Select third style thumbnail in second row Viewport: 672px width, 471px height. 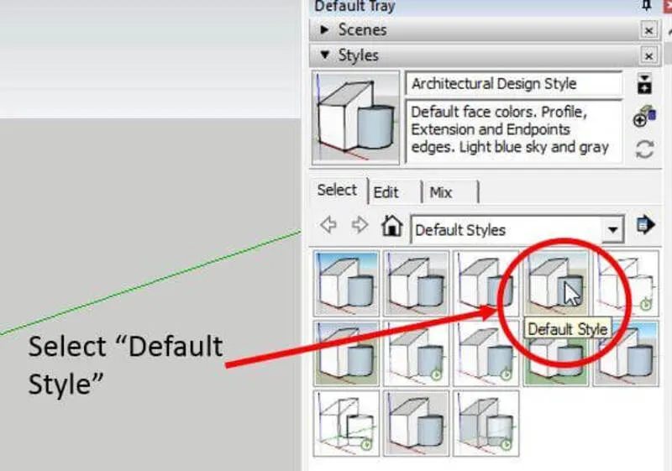pyautogui.click(x=486, y=353)
